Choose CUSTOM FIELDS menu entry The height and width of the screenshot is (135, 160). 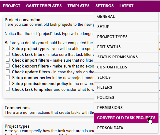[126, 67]
